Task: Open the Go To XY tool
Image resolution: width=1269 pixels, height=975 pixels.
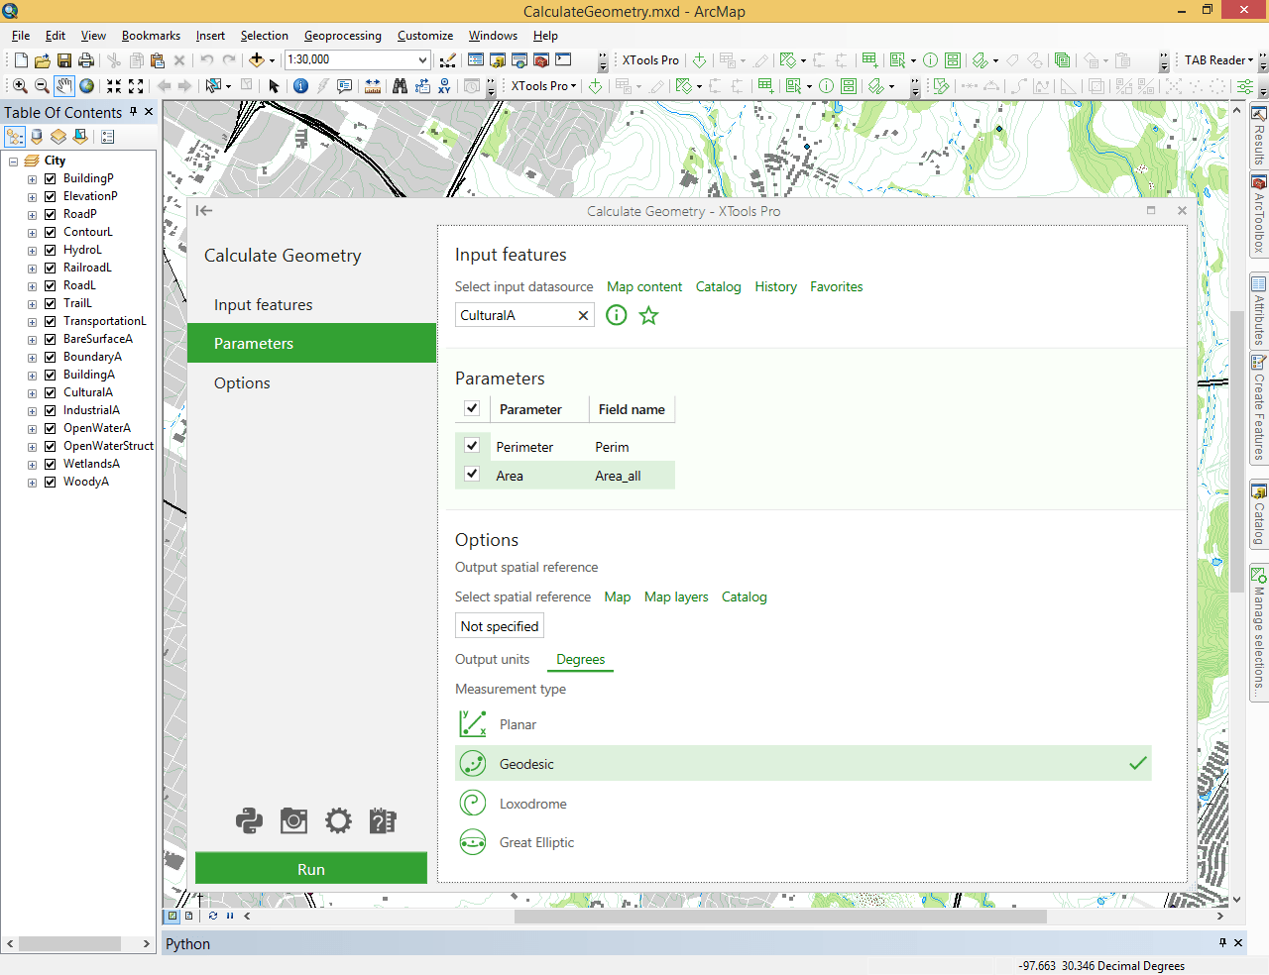Action: coord(444,86)
